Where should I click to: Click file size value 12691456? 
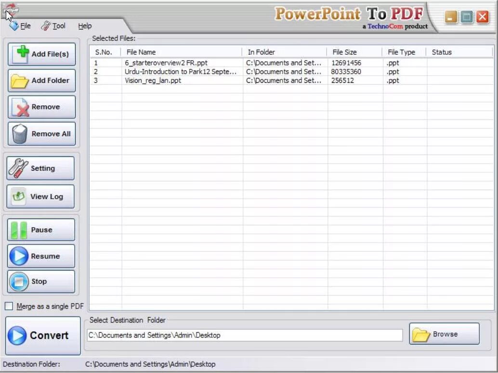click(x=346, y=63)
